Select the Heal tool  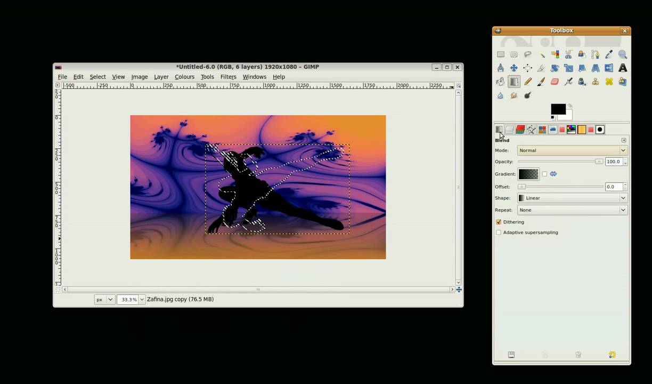point(609,82)
